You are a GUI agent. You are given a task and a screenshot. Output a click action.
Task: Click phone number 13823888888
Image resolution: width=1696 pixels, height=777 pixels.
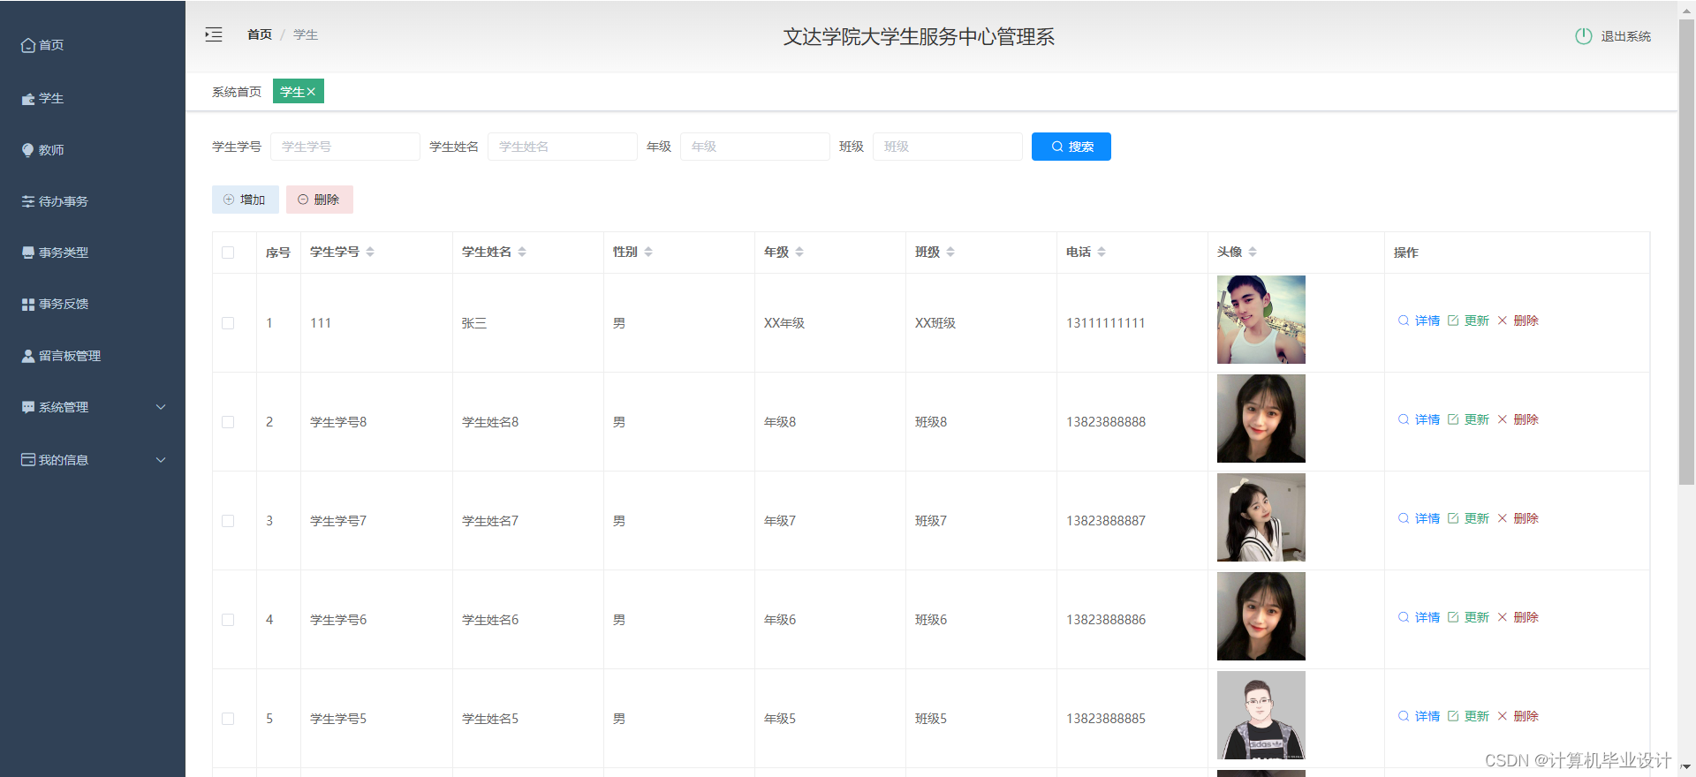point(1106,422)
